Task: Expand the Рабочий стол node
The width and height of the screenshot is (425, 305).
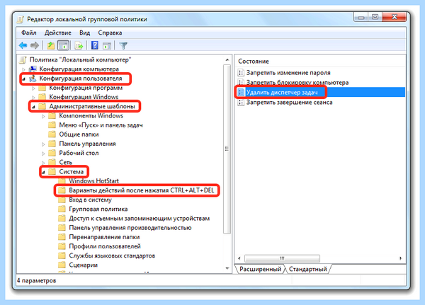Action: click(43, 154)
